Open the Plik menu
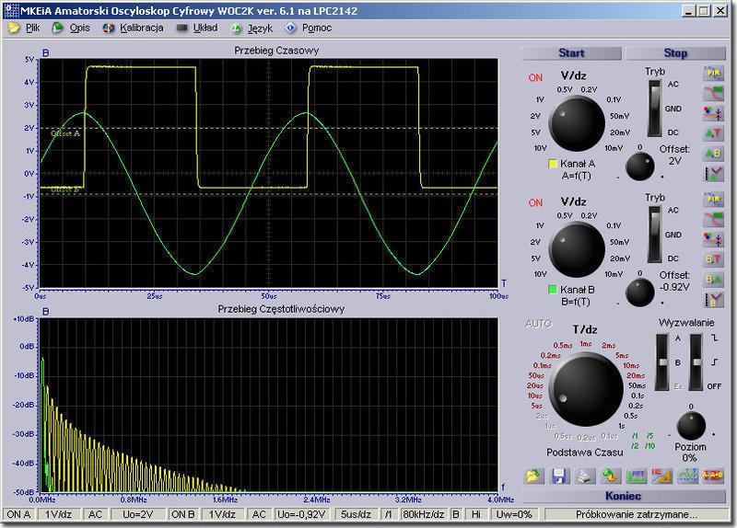This screenshot has width=737, height=528. (32, 28)
